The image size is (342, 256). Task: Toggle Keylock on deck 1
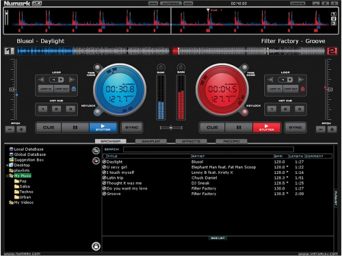coord(97,112)
